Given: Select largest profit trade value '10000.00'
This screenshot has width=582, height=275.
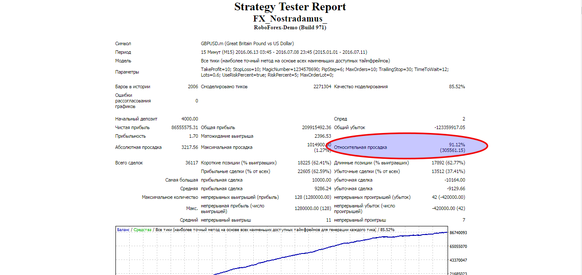Looking at the screenshot, I should (x=322, y=180).
